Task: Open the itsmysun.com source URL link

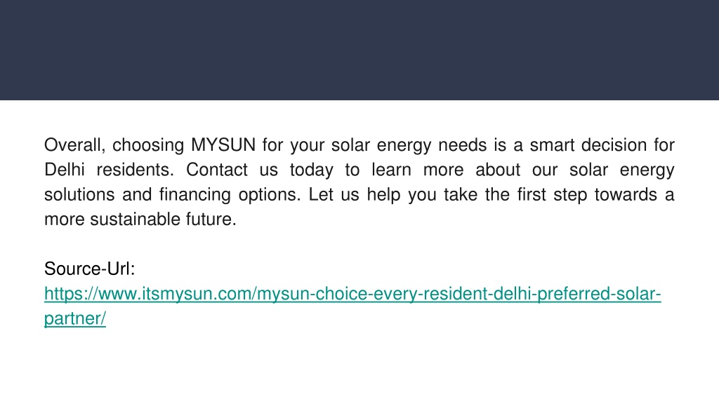Action: coord(352,294)
